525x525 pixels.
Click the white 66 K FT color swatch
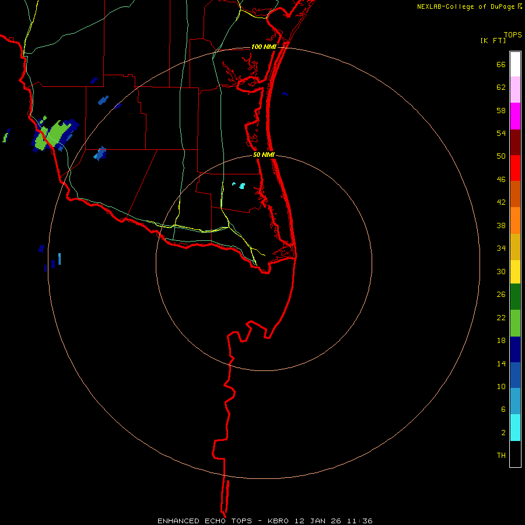[515, 64]
